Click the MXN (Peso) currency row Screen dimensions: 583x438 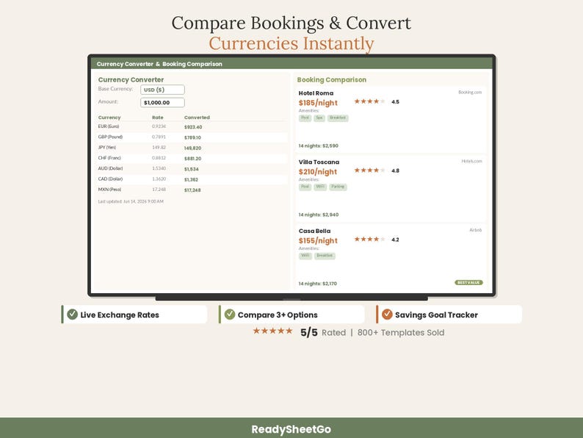192,190
